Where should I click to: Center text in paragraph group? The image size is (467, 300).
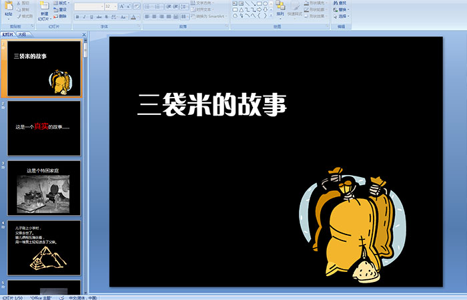point(154,17)
